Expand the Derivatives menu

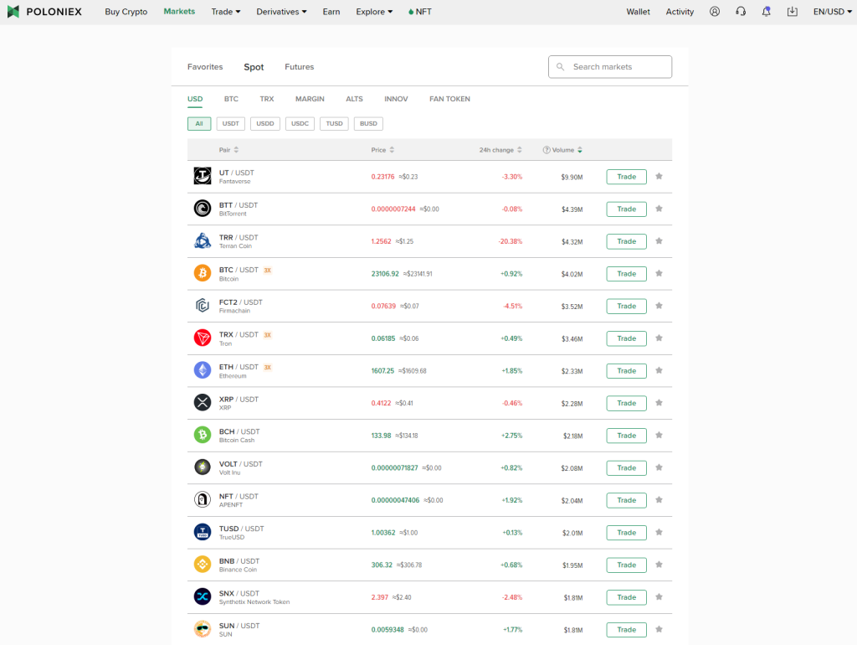pyautogui.click(x=281, y=12)
